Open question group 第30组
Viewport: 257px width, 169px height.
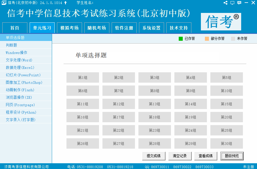coord(226,143)
